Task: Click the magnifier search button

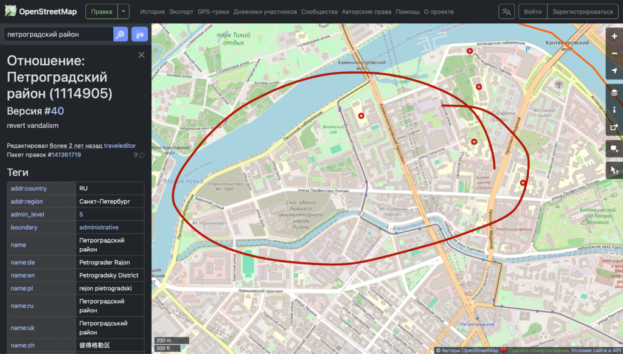Action: [x=120, y=35]
